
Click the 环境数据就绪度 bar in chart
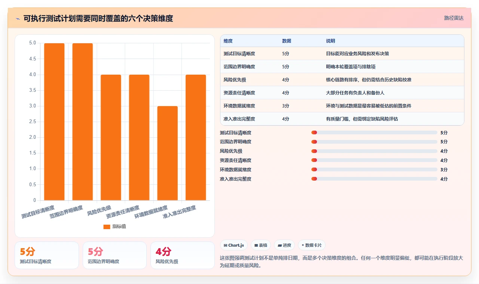click(167, 153)
